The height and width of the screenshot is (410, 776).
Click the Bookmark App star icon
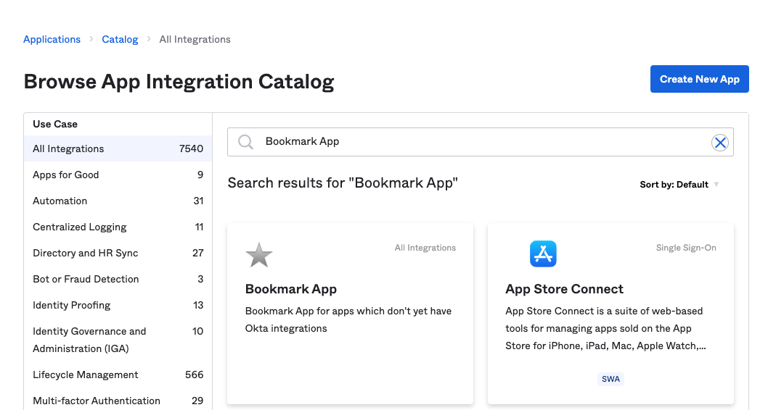coord(259,255)
